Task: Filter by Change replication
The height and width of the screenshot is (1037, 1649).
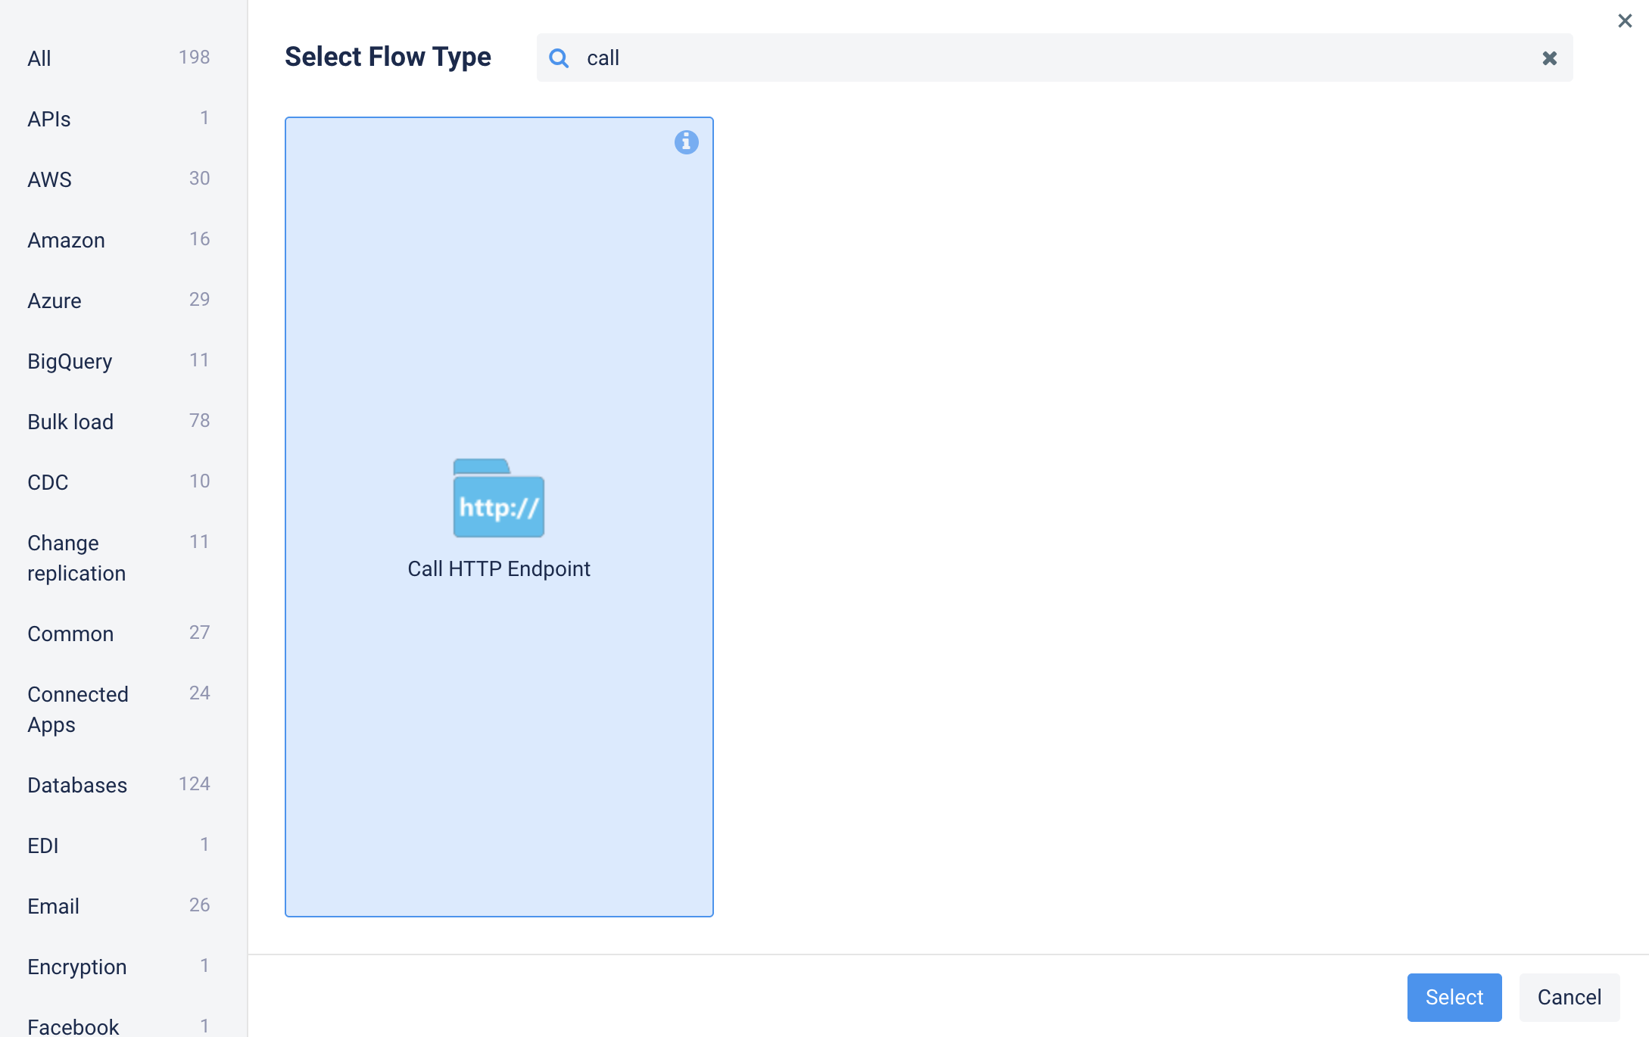Action: click(76, 558)
